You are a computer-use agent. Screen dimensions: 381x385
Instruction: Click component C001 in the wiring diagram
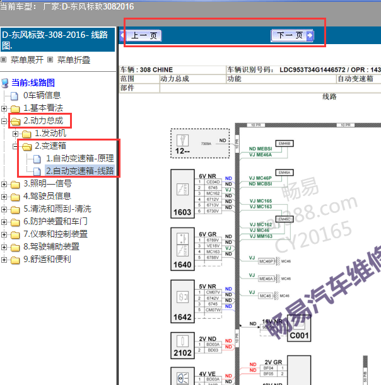[x=299, y=328]
